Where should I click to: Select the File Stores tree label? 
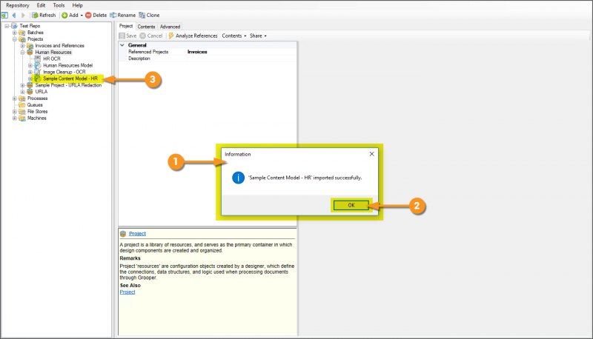tap(38, 111)
